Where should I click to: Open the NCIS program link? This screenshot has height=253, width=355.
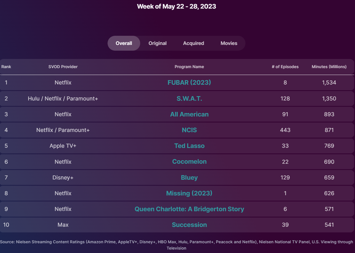(189, 130)
